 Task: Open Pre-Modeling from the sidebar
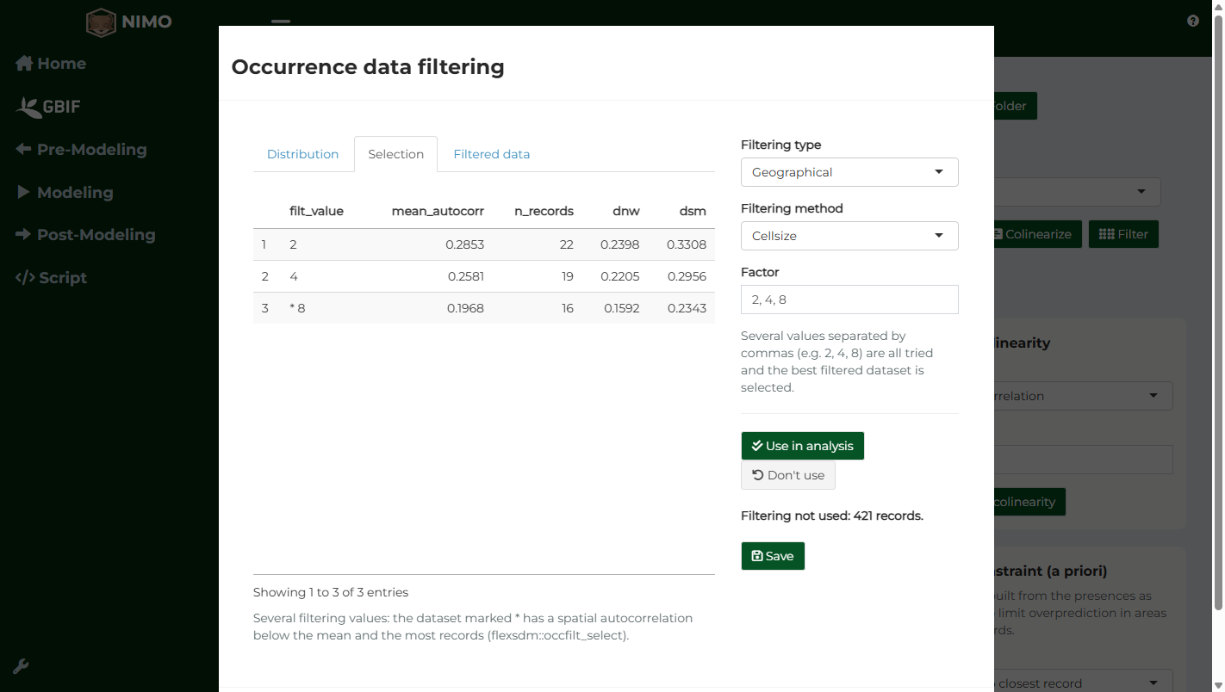click(81, 150)
